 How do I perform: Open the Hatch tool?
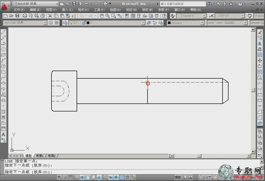3,112
